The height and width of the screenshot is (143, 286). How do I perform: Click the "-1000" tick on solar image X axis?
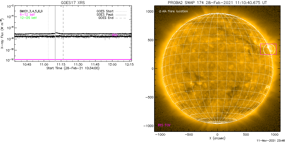coord(160,135)
